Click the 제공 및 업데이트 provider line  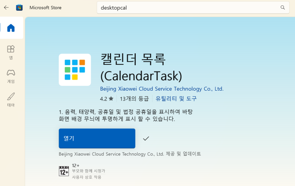pos(130,154)
